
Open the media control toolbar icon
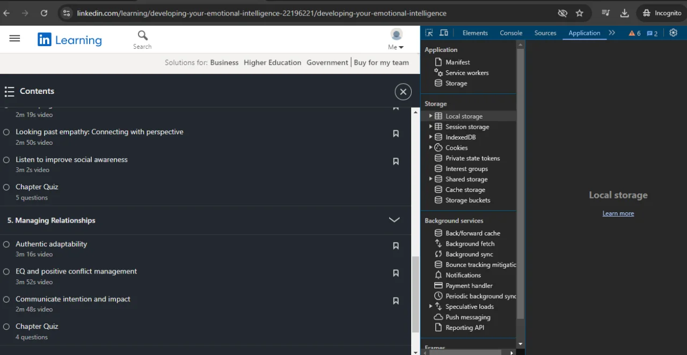coord(605,13)
